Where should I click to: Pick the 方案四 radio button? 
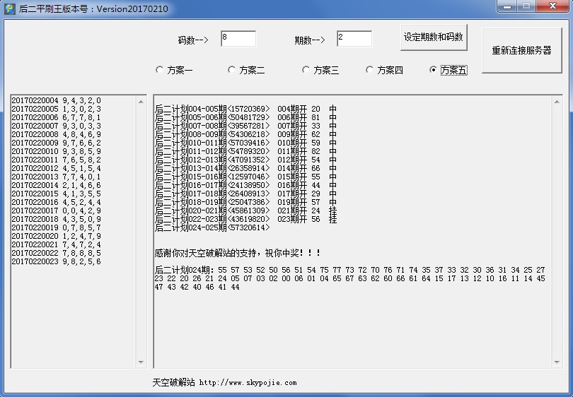(x=369, y=70)
